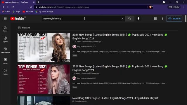The image size is (187, 105).
Task: Open YouTube settings three-dot menu
Action: pyautogui.click(x=162, y=19)
